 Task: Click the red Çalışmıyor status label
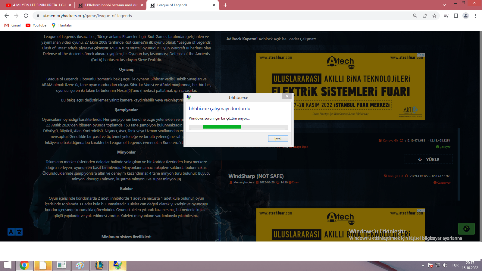442,183
